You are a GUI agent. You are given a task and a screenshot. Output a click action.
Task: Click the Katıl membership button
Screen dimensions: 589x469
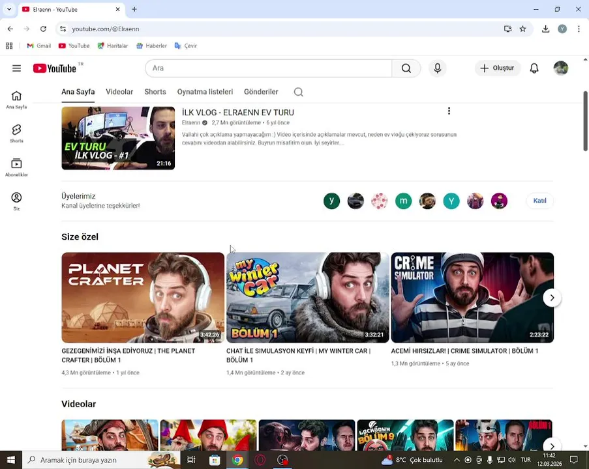click(x=540, y=201)
